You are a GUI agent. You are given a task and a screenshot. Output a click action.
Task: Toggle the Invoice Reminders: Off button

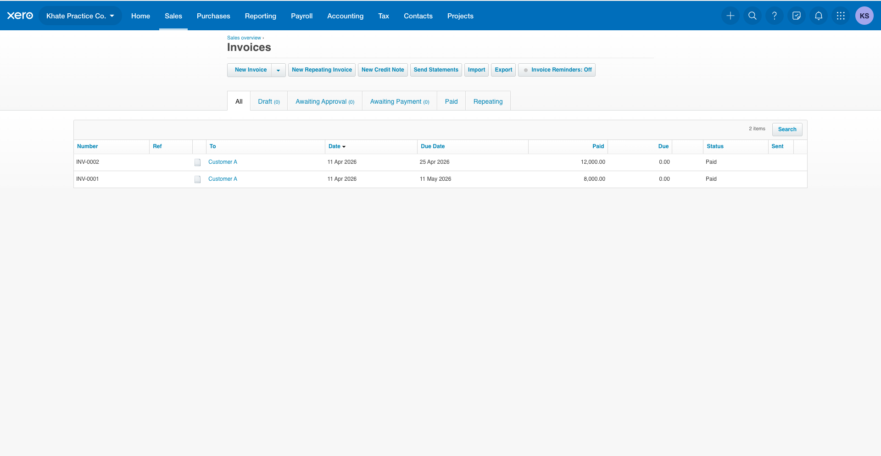557,70
